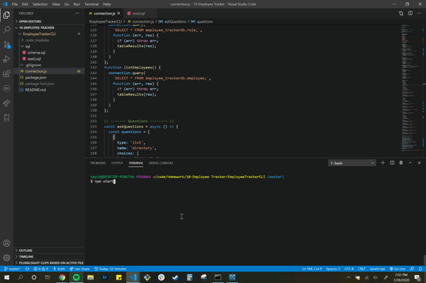Collapse the sql folder
The width and height of the screenshot is (426, 283).
tap(49, 47)
